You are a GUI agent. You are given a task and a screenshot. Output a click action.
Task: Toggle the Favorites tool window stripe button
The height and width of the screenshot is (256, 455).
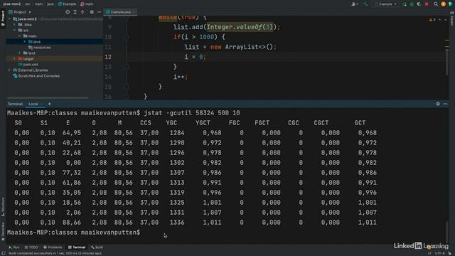[3, 231]
